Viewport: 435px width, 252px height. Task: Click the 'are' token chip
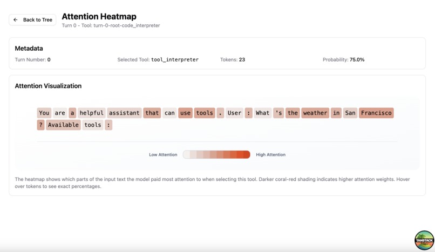tap(60, 113)
